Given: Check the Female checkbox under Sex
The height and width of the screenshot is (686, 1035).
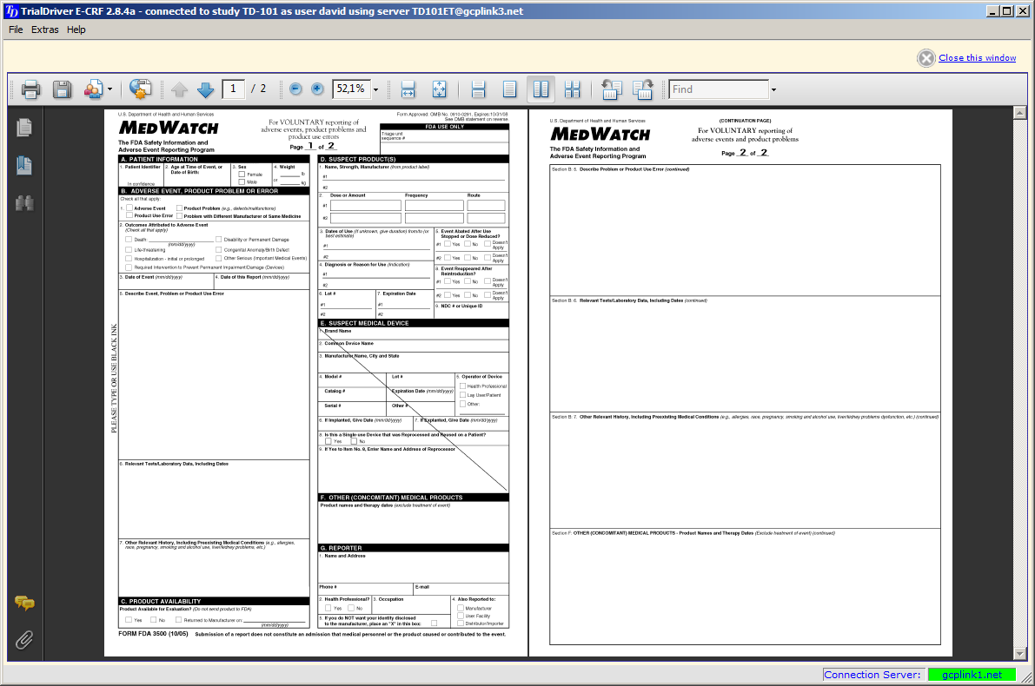Looking at the screenshot, I should pyautogui.click(x=242, y=175).
